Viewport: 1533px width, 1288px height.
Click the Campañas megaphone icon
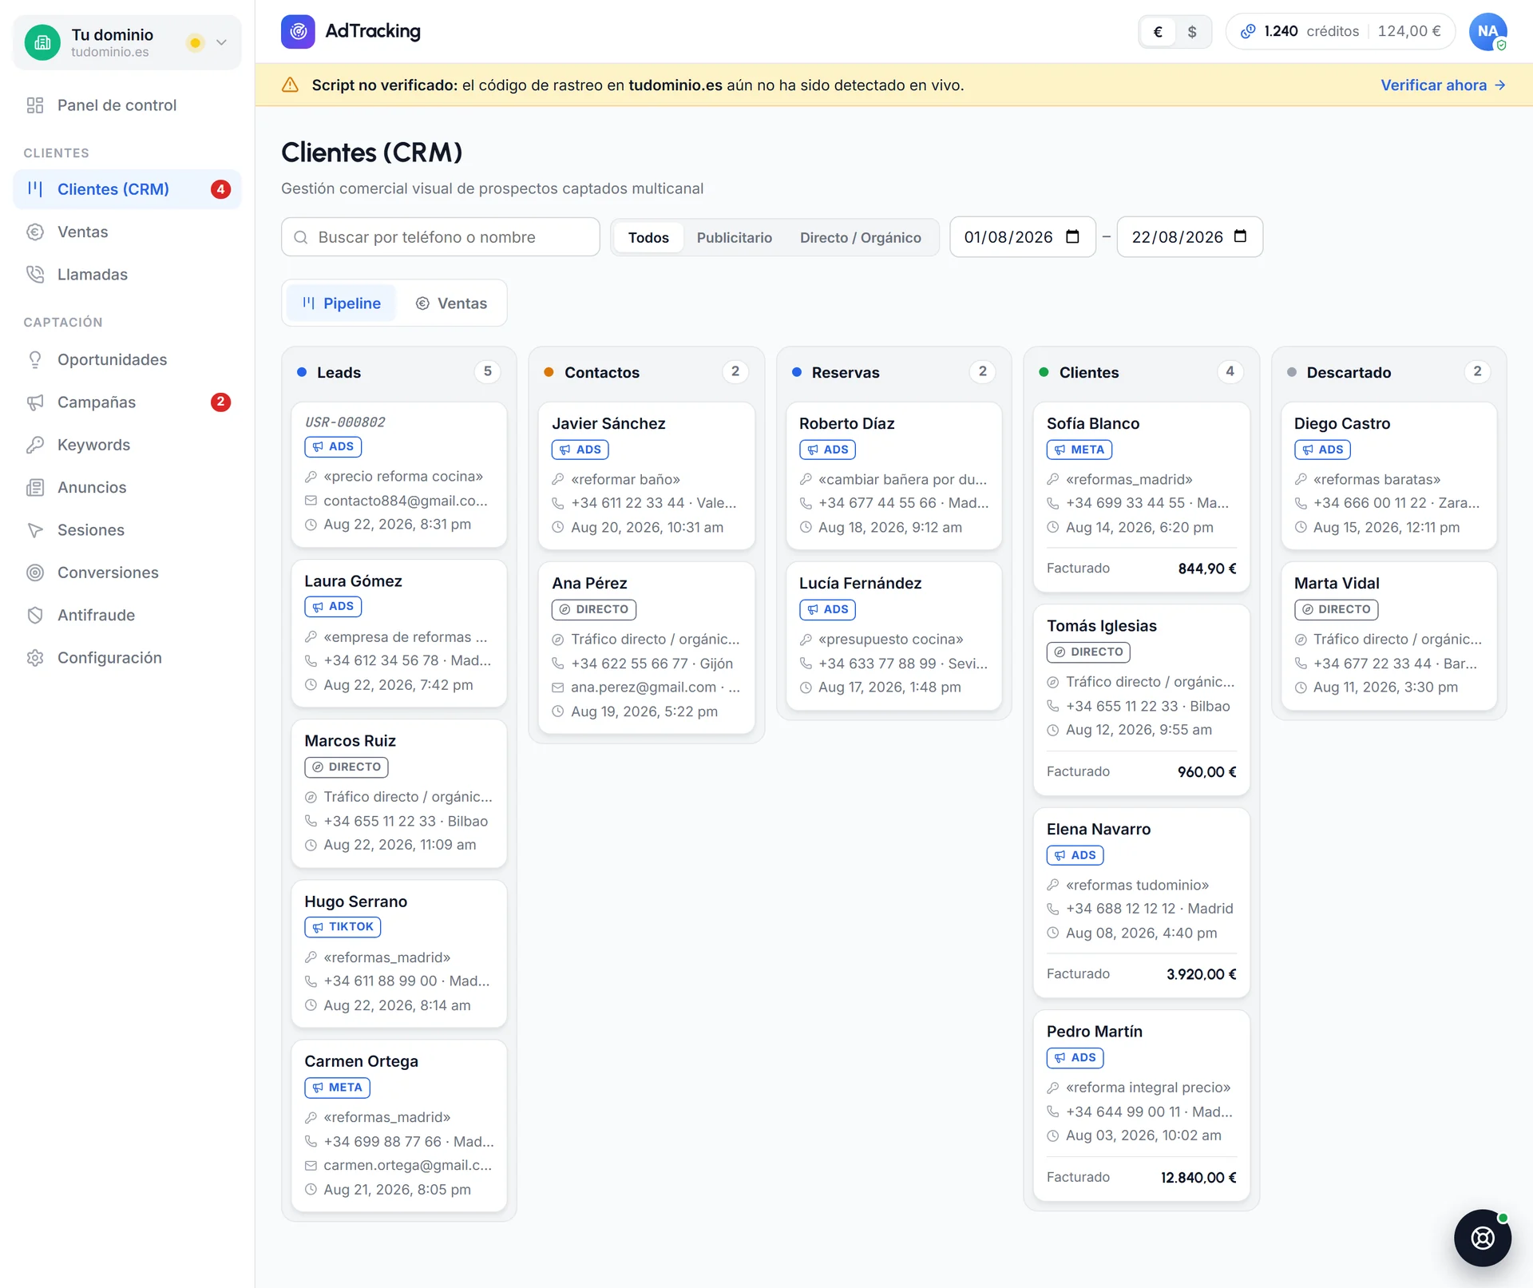[x=35, y=402]
